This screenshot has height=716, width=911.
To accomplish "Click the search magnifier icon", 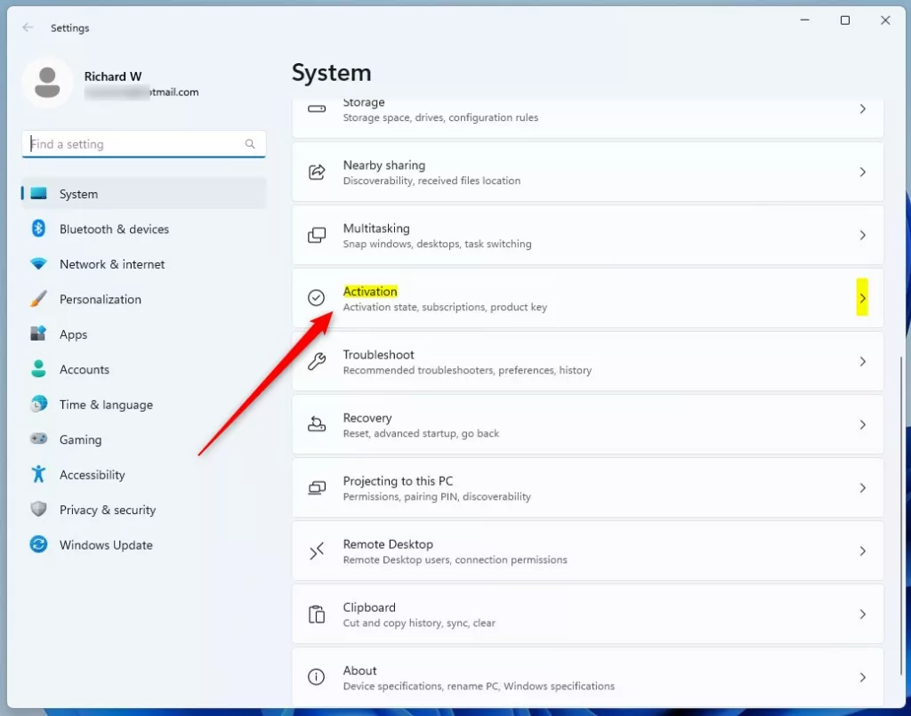I will point(250,144).
